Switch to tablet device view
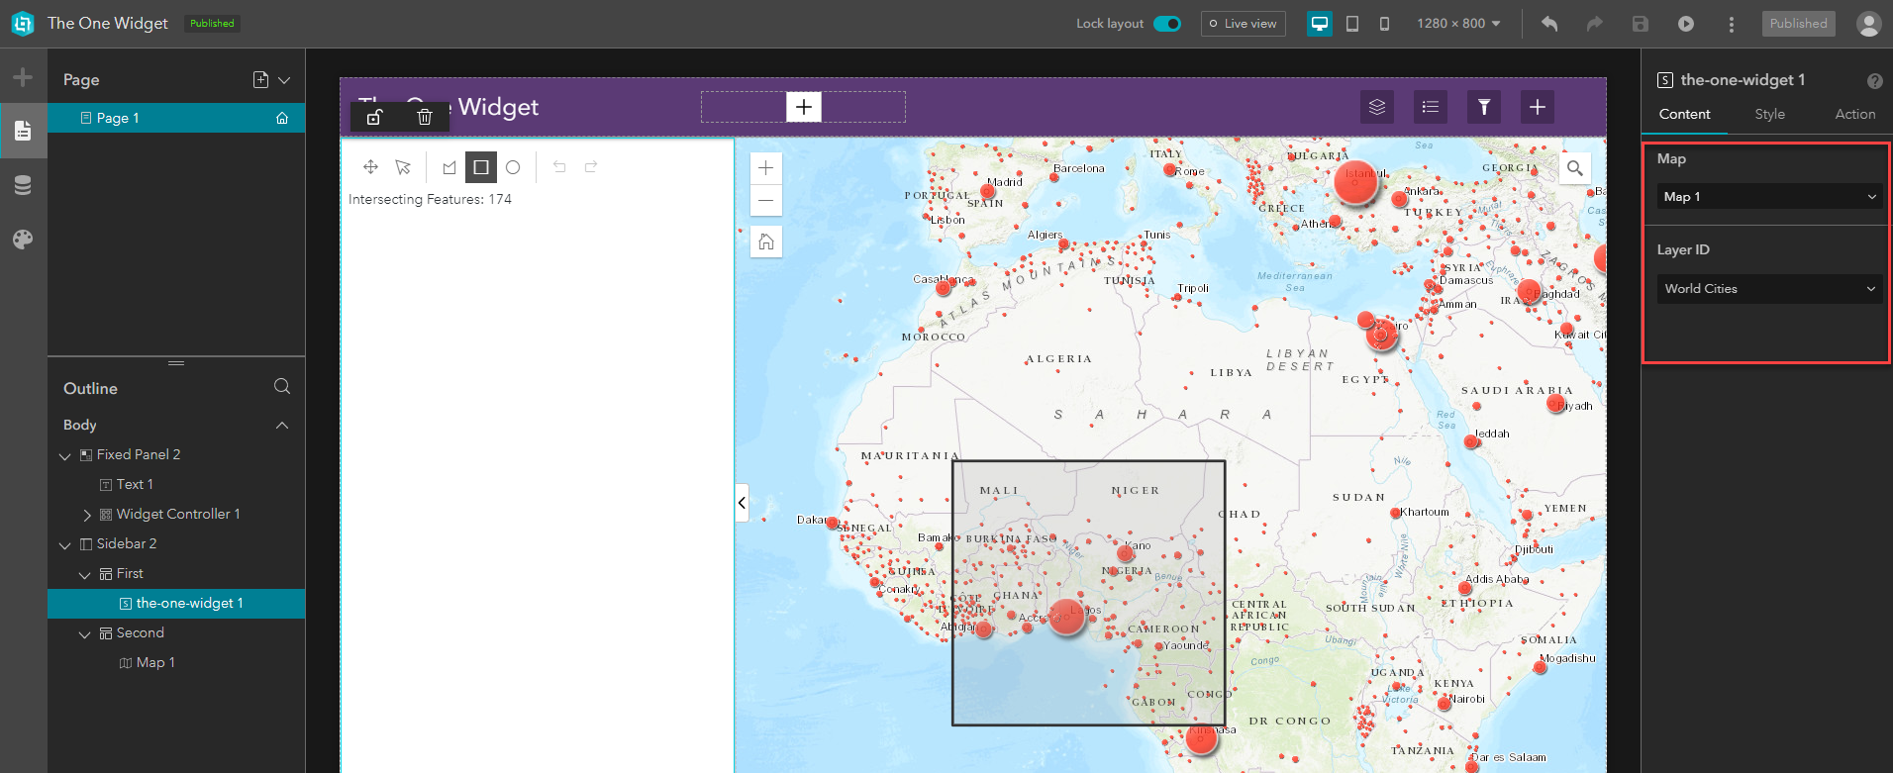 pyautogui.click(x=1352, y=24)
